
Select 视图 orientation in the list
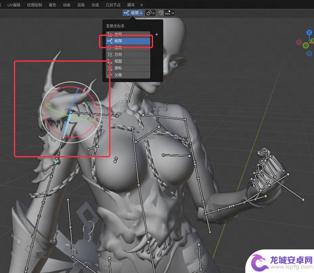click(128, 61)
